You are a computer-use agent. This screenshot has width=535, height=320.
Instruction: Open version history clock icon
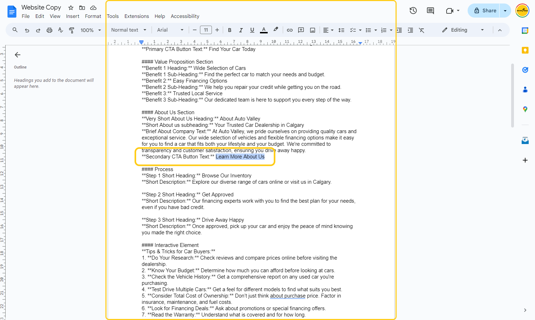(x=413, y=11)
